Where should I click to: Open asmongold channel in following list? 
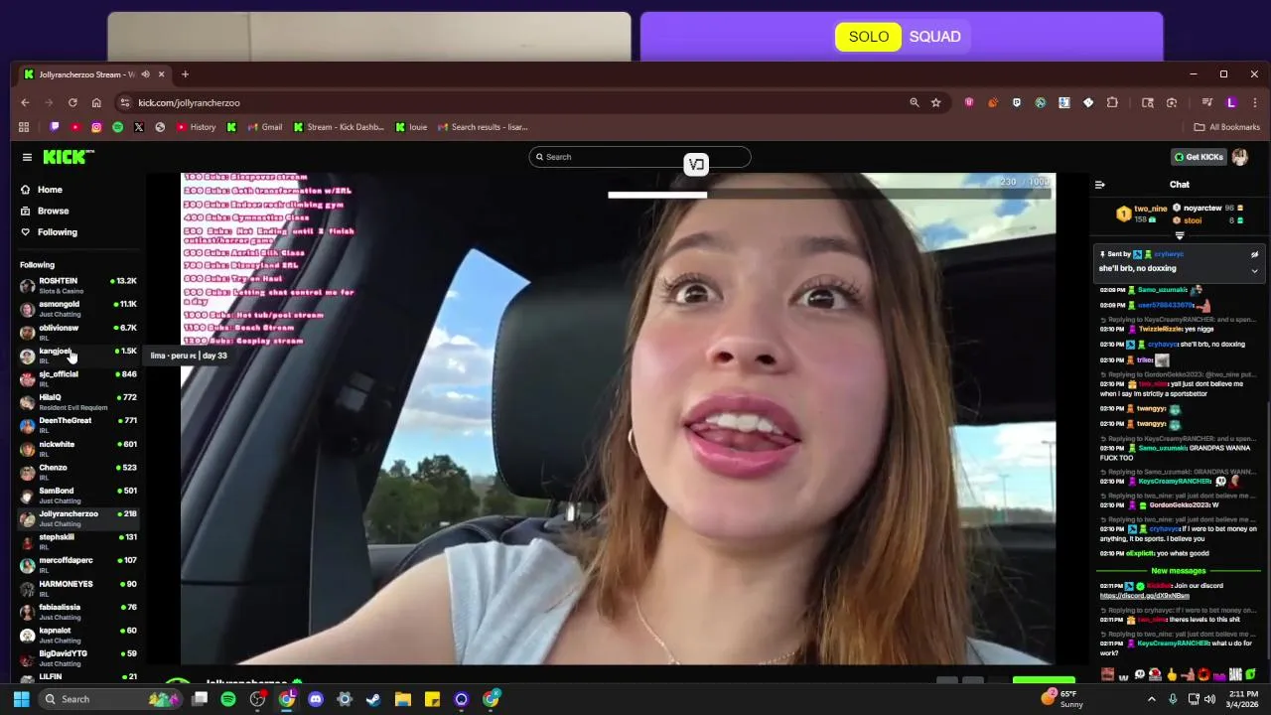coord(78,309)
